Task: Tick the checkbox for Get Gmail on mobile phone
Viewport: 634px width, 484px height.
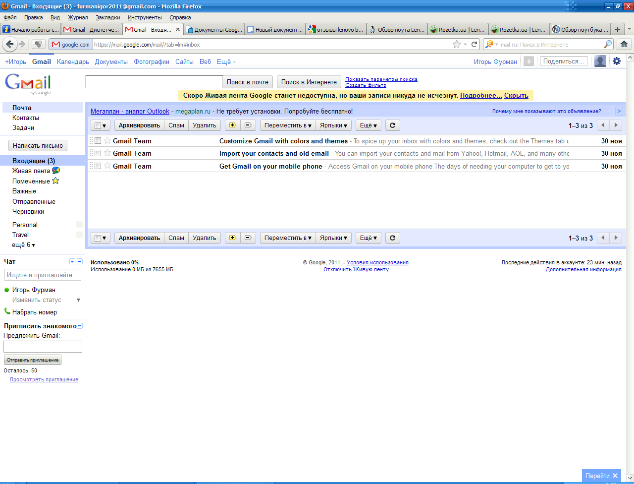Action: coord(98,166)
